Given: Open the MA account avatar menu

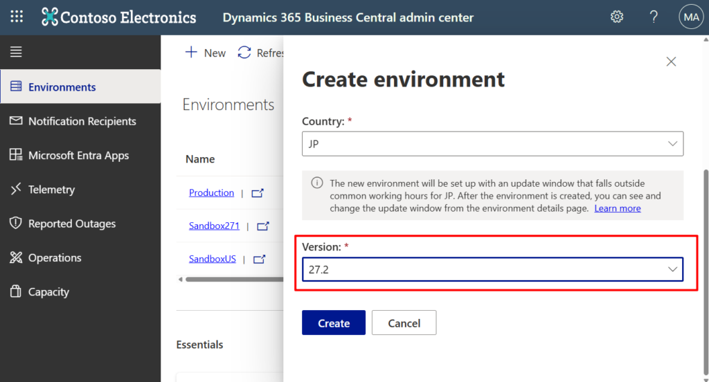Looking at the screenshot, I should pos(690,17).
